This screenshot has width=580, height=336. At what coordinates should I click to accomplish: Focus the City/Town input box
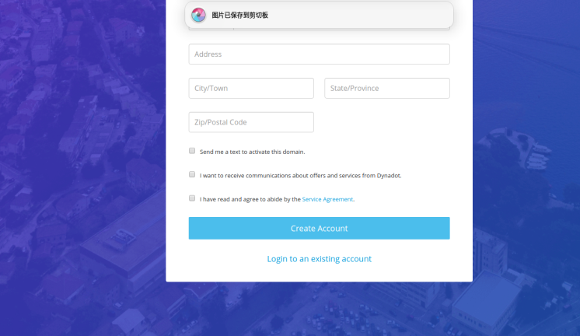251,89
